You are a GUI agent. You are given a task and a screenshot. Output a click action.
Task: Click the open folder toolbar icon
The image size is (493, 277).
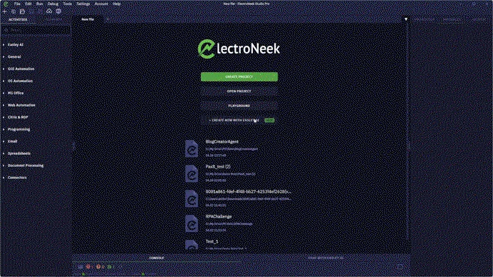point(22,11)
